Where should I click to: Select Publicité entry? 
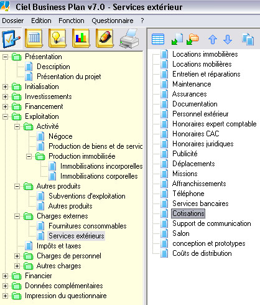(185, 154)
